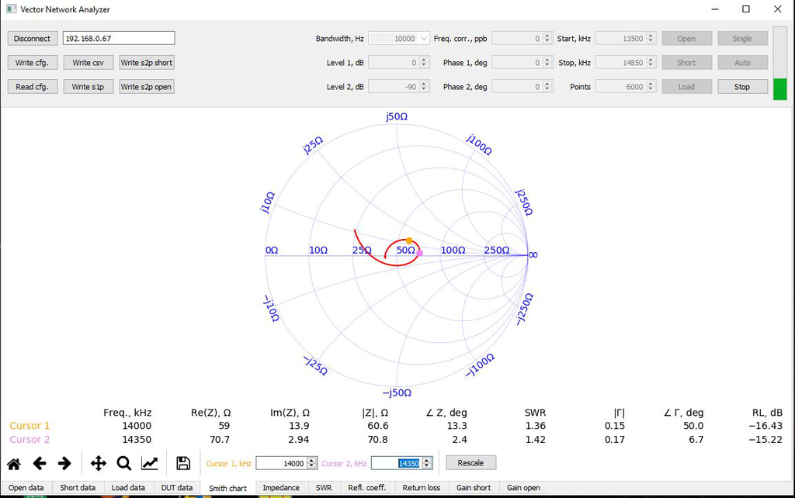Select the Zoom magnifier tool

point(123,464)
